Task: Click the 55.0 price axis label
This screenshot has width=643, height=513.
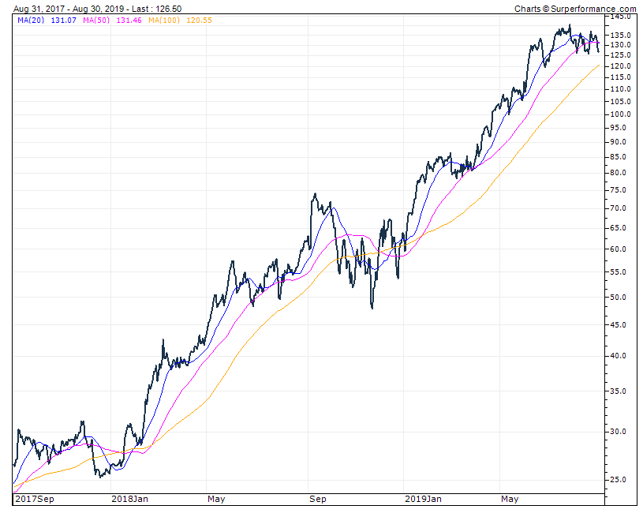Action: pyautogui.click(x=619, y=272)
